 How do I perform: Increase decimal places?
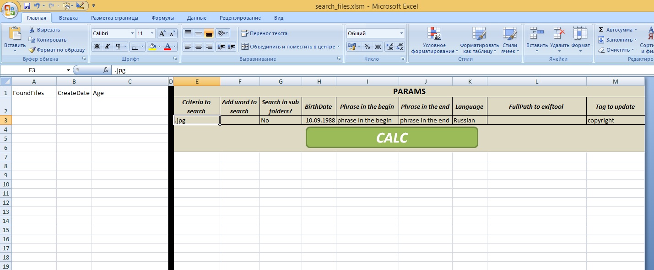tap(390, 46)
